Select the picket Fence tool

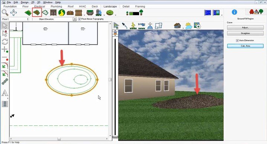pos(78,13)
